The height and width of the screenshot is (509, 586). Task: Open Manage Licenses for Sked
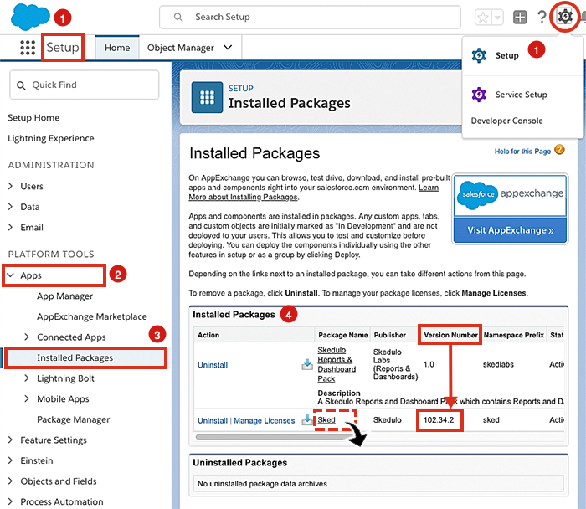(265, 421)
